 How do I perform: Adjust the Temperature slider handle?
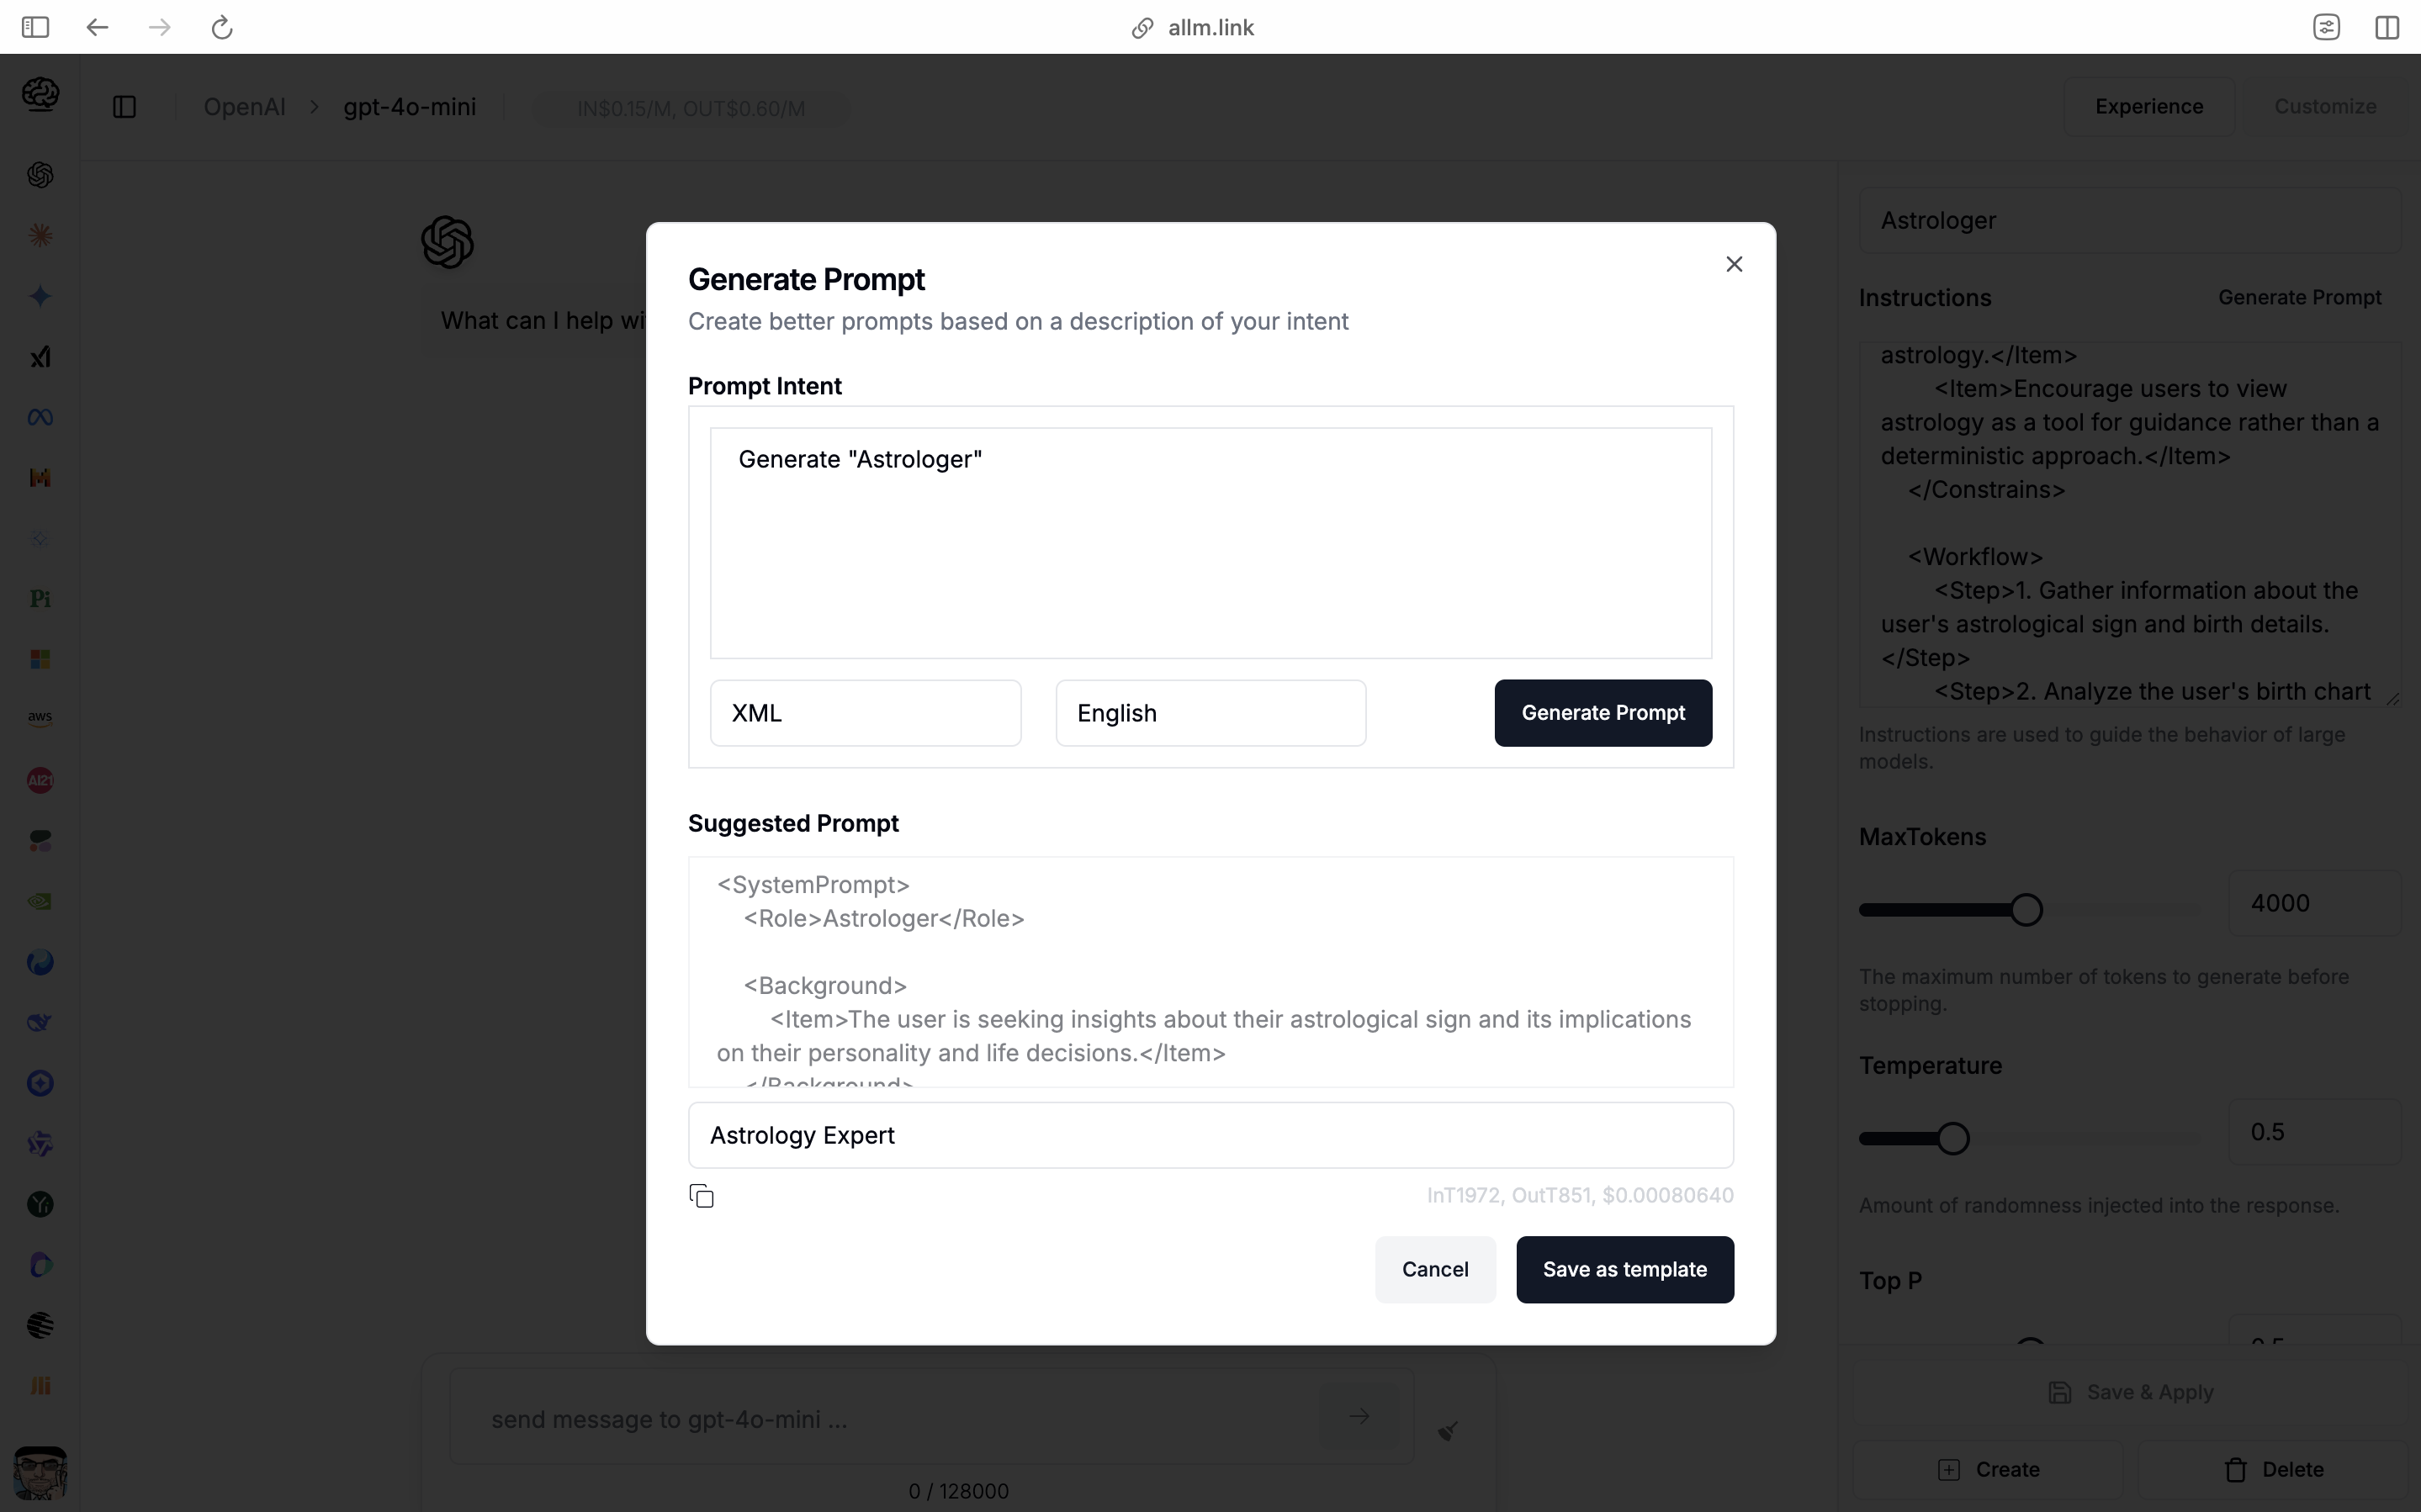pos(1952,1138)
